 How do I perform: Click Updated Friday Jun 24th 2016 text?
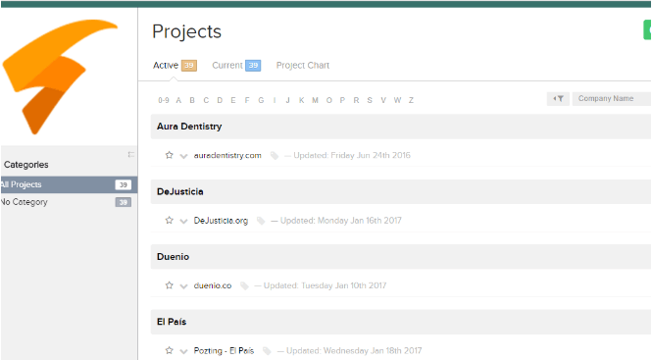[x=352, y=155]
